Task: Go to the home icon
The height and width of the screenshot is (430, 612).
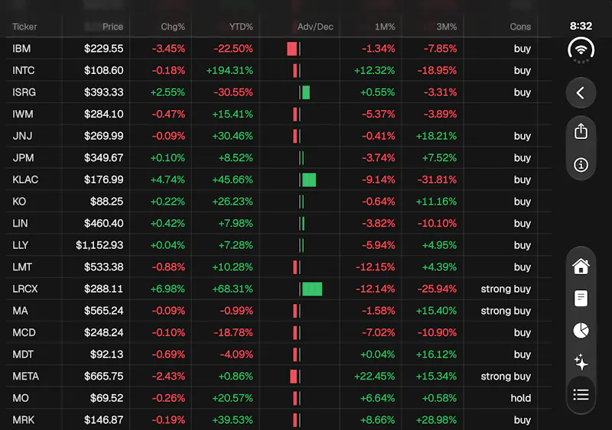Action: [581, 267]
